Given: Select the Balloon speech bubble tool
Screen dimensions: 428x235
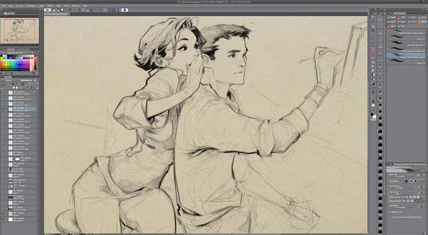Looking at the screenshot, I should (373, 105).
